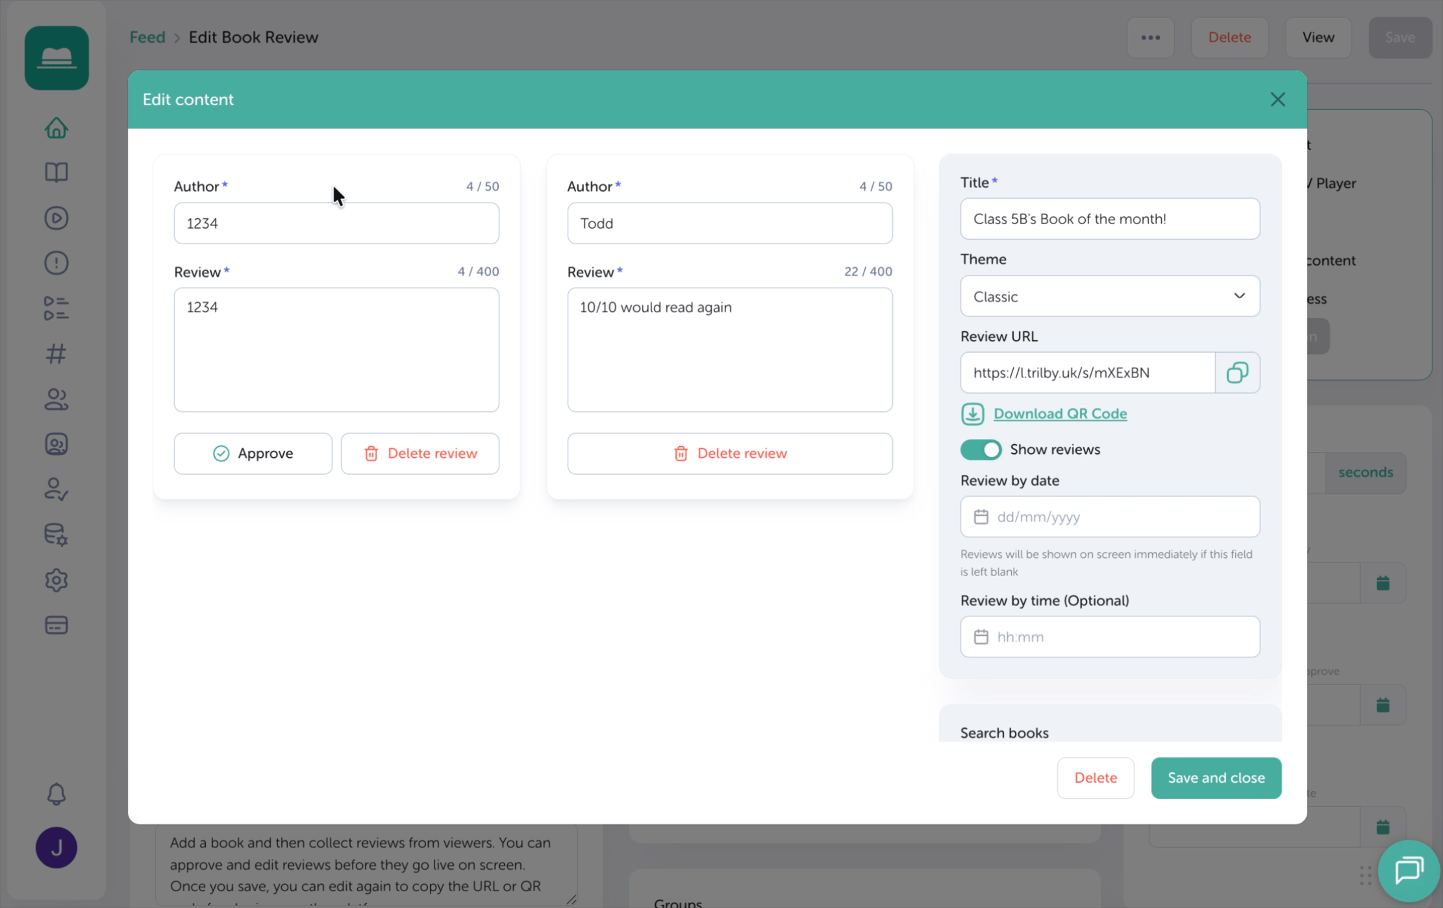Open the hashtag sidebar icon

click(56, 354)
